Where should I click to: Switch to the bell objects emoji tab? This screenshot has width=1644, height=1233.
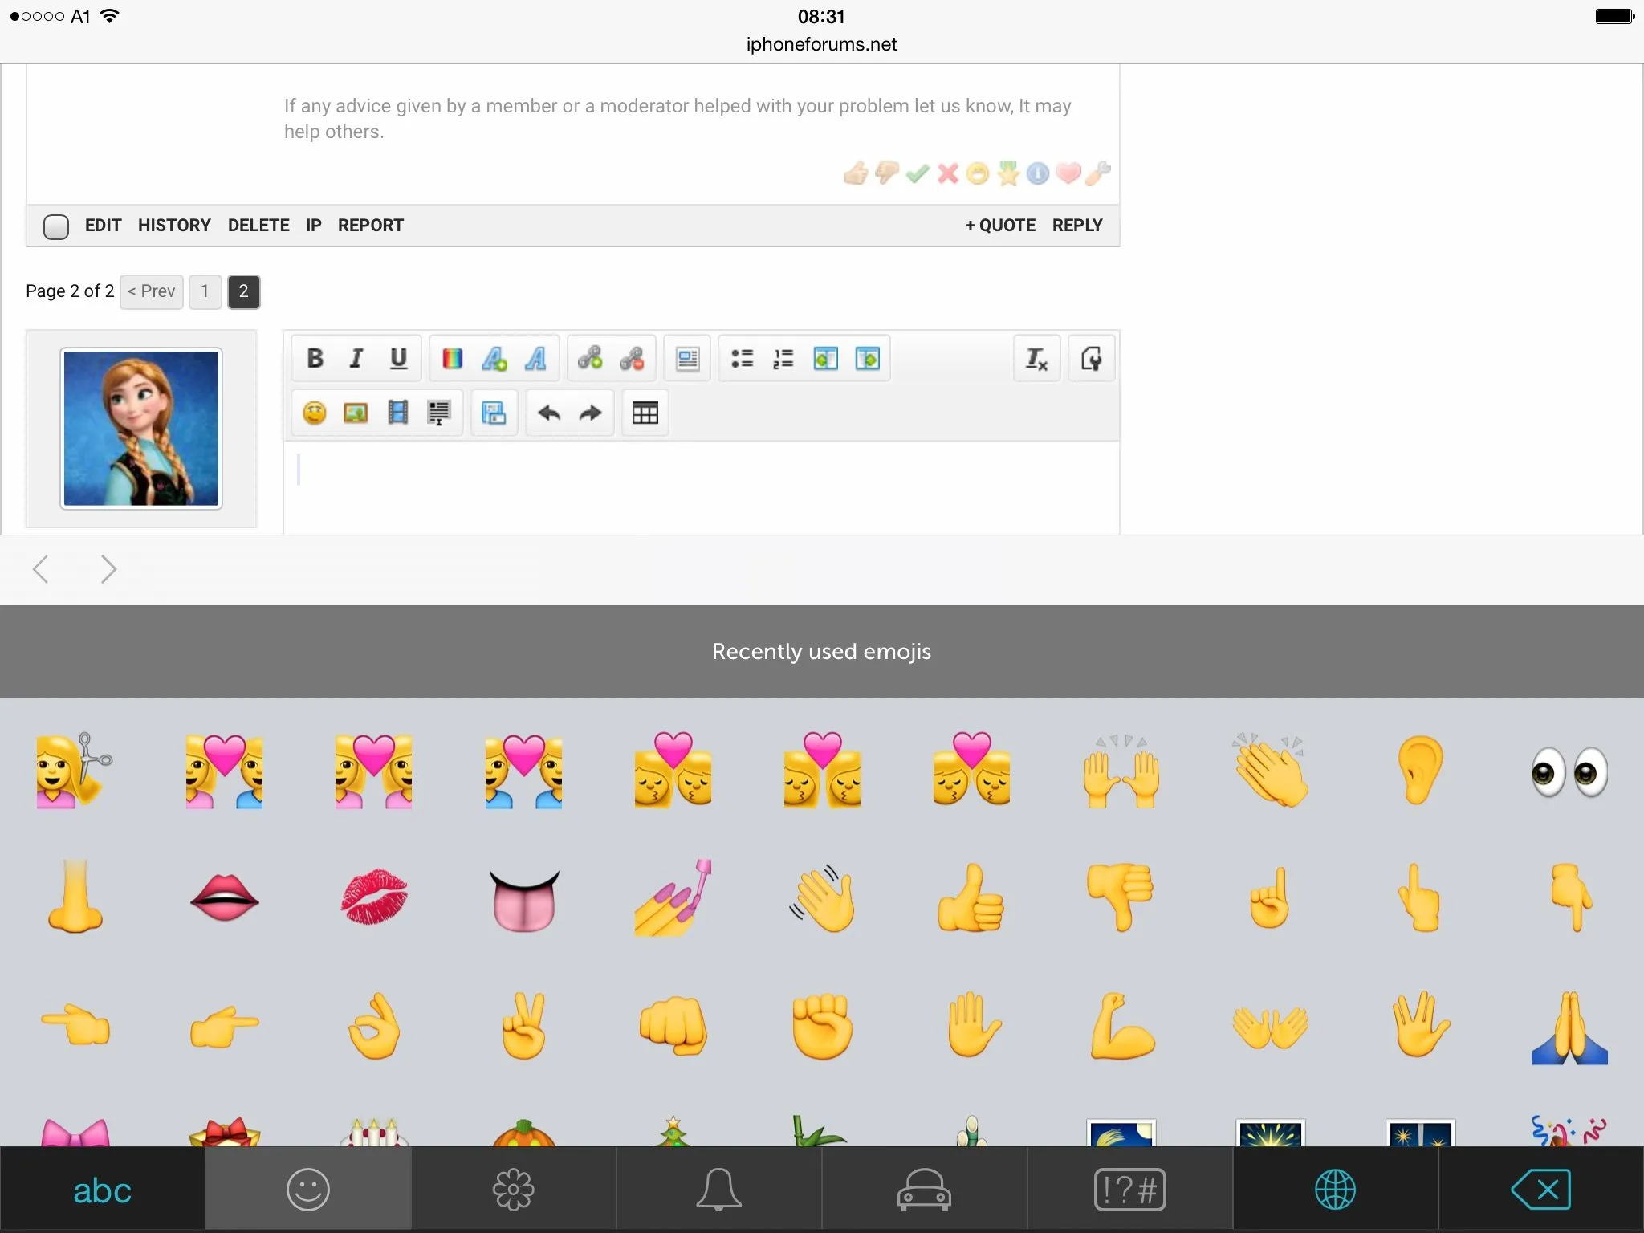coord(718,1190)
